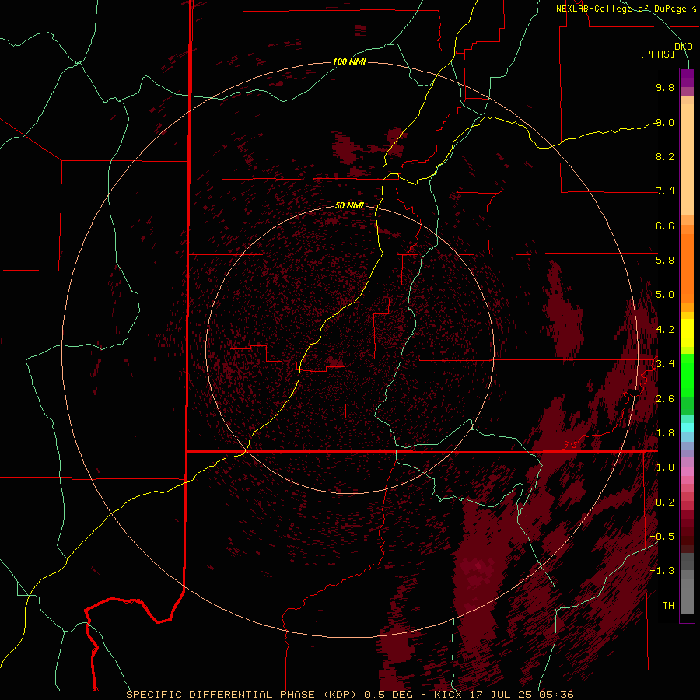
Task: Pick the yellow band of the color scale
Action: click(687, 333)
